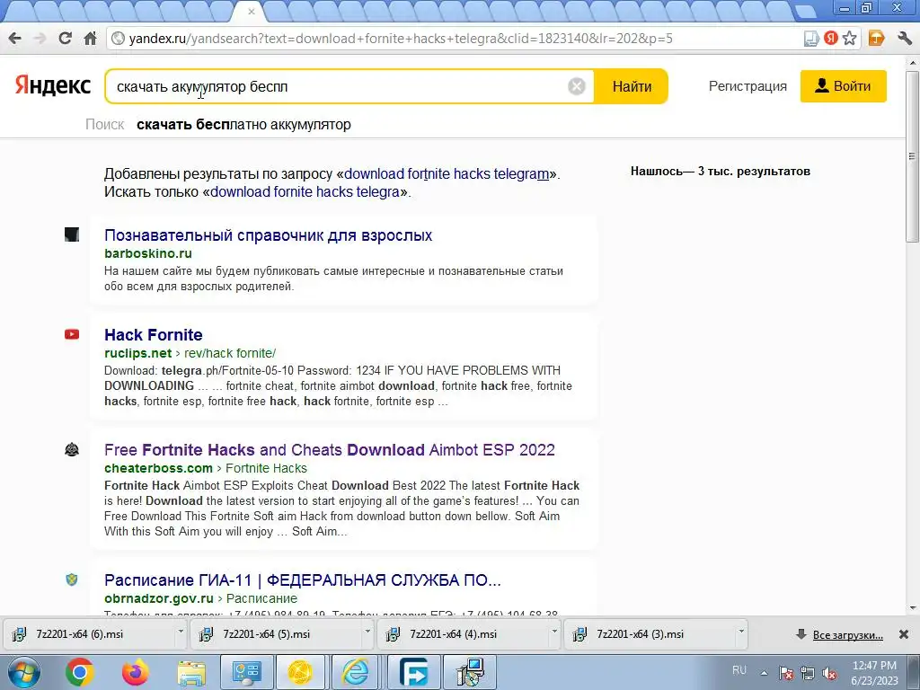920x690 pixels.
Task: Launch Google Chrome from the taskbar
Action: pos(80,672)
